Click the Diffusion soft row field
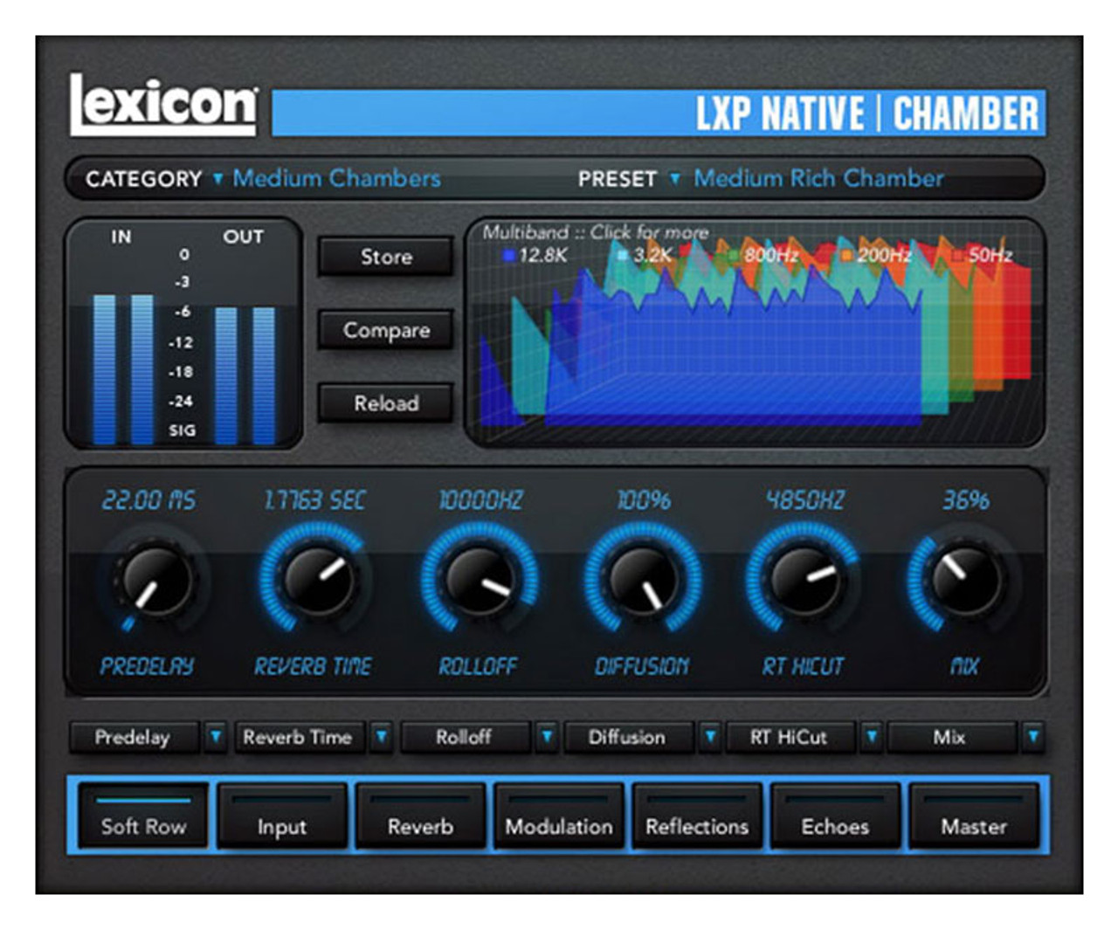The width and height of the screenshot is (1118, 929). point(629,737)
